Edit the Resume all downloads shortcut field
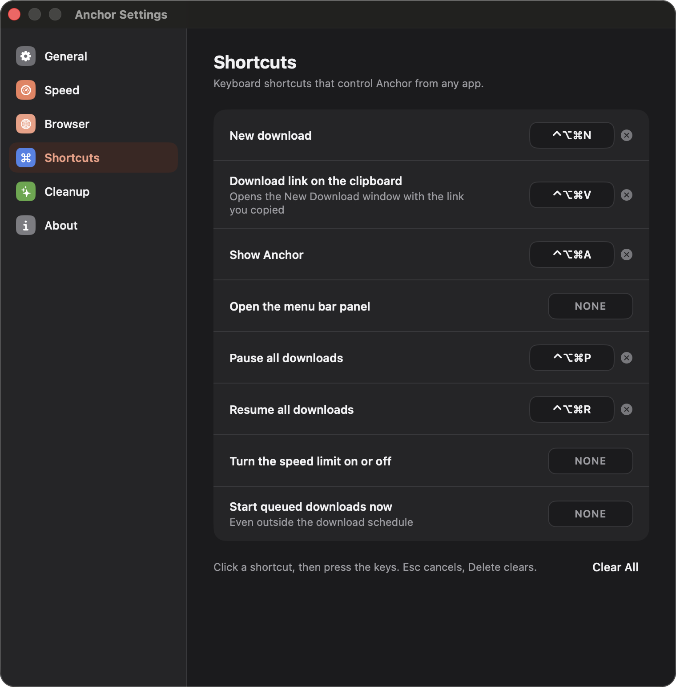 click(x=572, y=409)
